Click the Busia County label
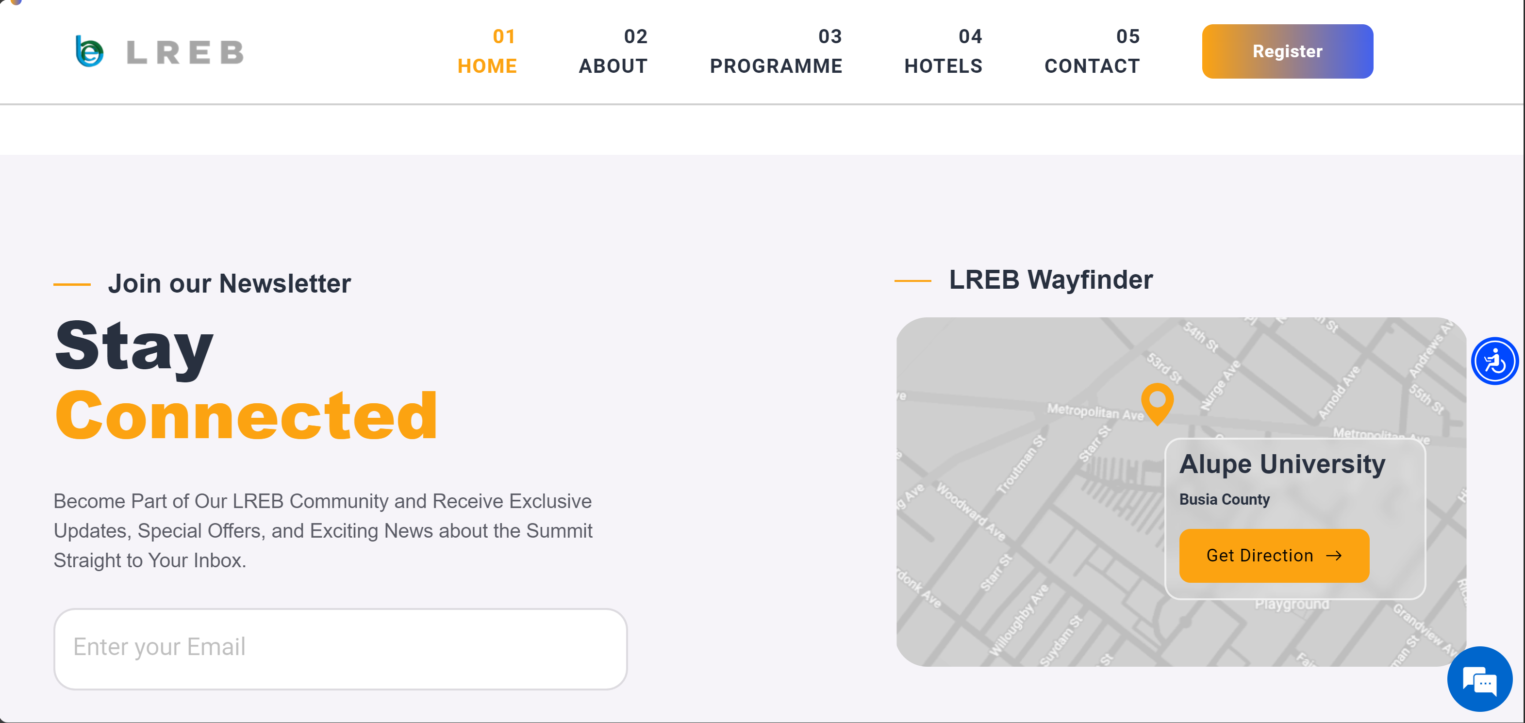 coord(1224,499)
